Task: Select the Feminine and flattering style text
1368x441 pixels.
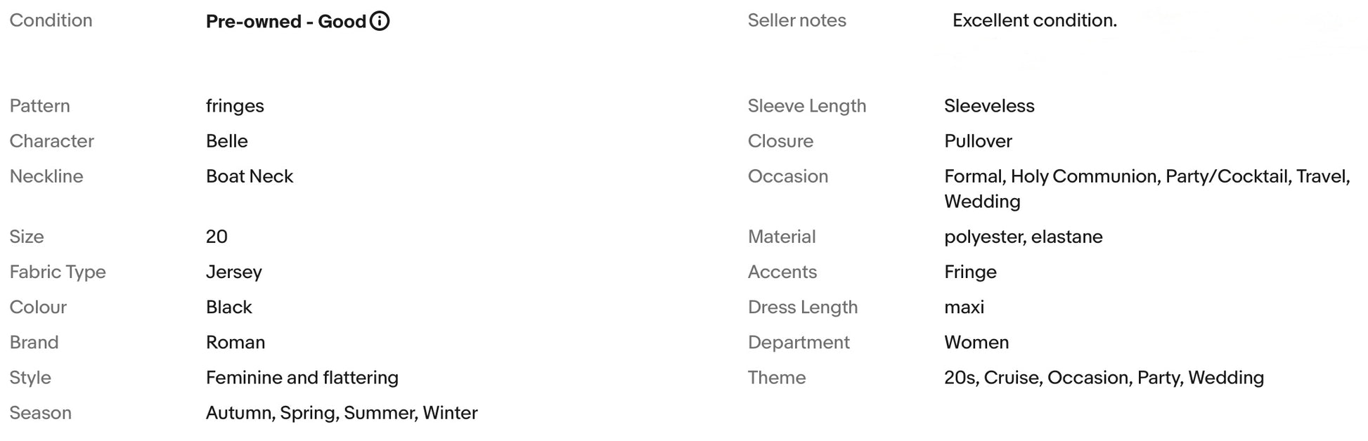Action: [x=302, y=377]
